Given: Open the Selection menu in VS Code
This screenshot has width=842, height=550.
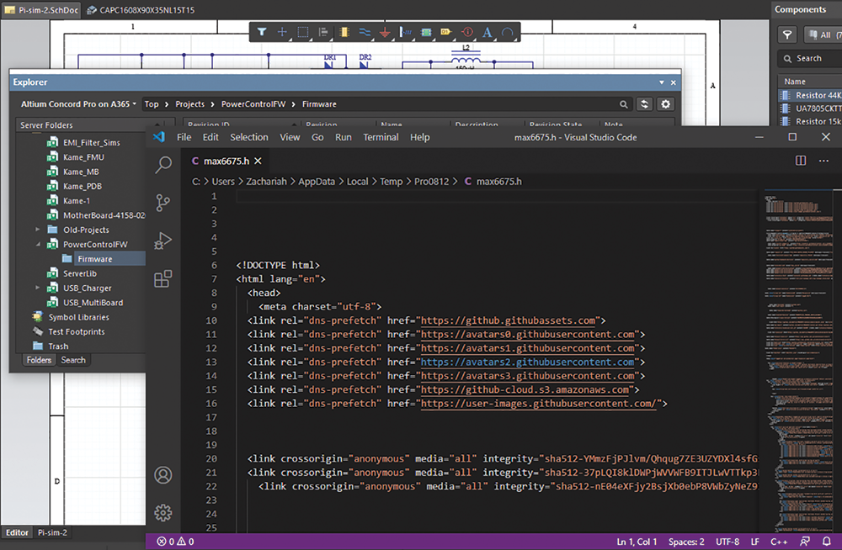Looking at the screenshot, I should 249,137.
